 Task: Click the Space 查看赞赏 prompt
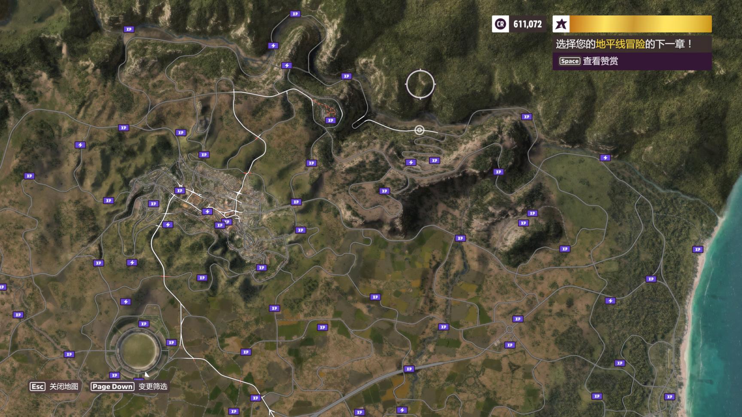coord(588,61)
